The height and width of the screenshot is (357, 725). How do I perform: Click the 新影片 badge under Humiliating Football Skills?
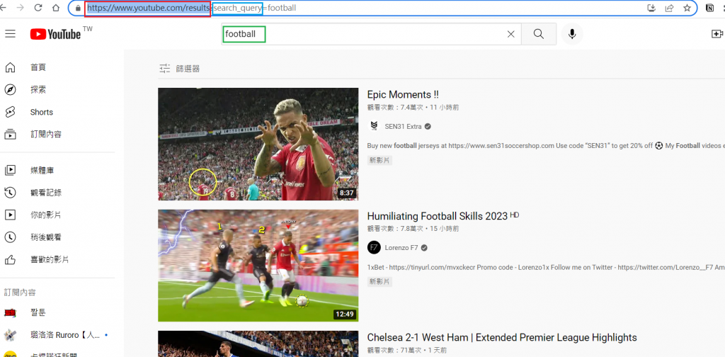[x=379, y=281]
